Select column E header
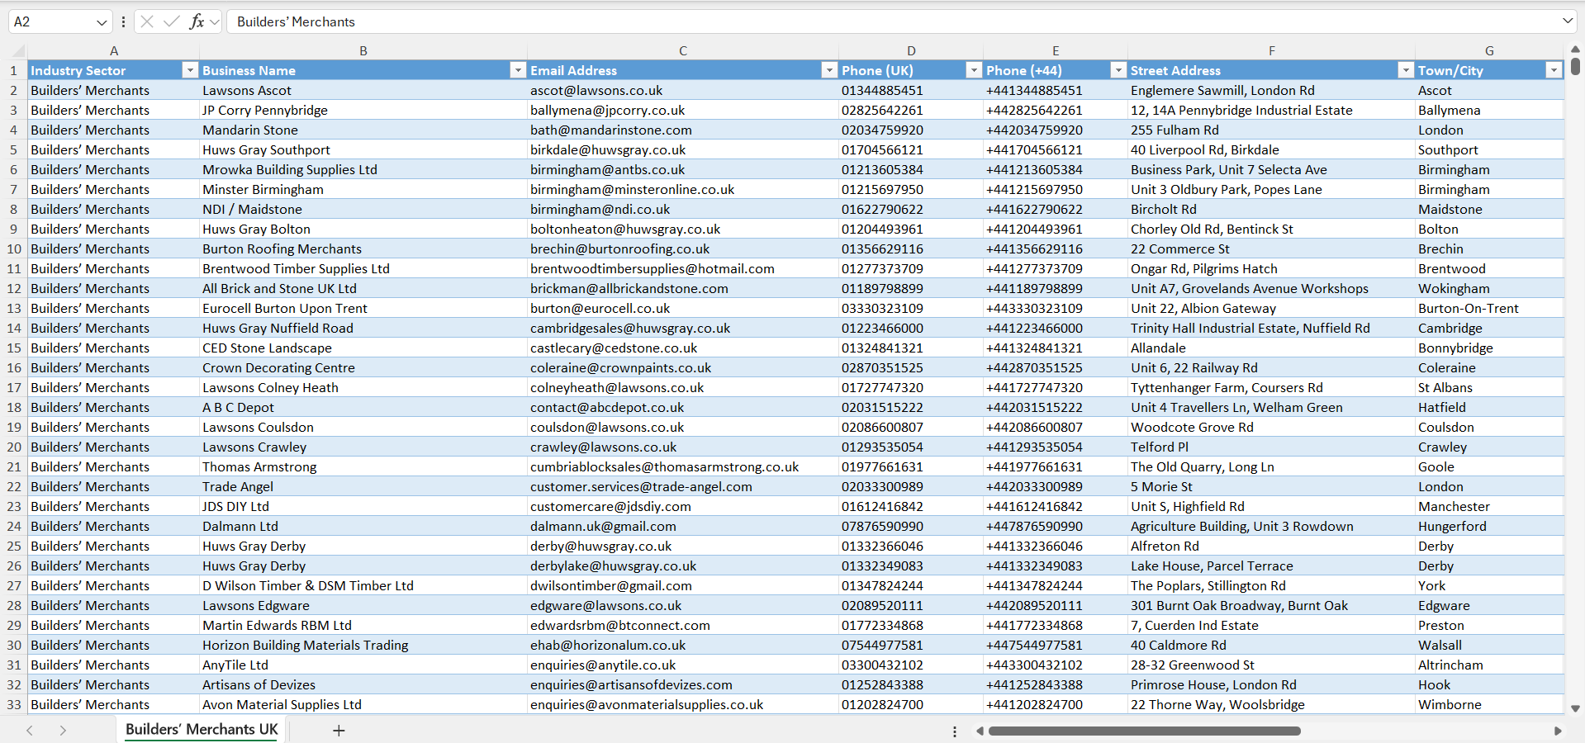This screenshot has height=743, width=1585. click(1056, 51)
